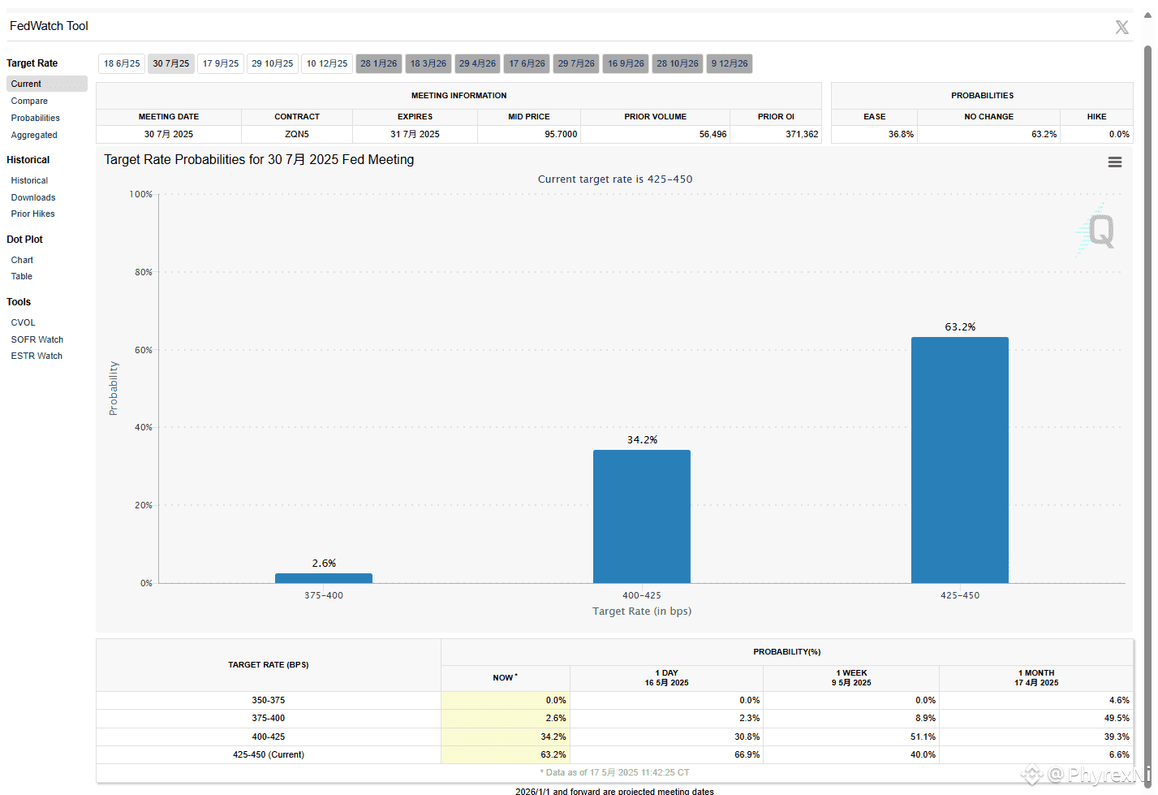Click the page vertical scrollbar
The width and height of the screenshot is (1158, 795).
[x=1148, y=406]
